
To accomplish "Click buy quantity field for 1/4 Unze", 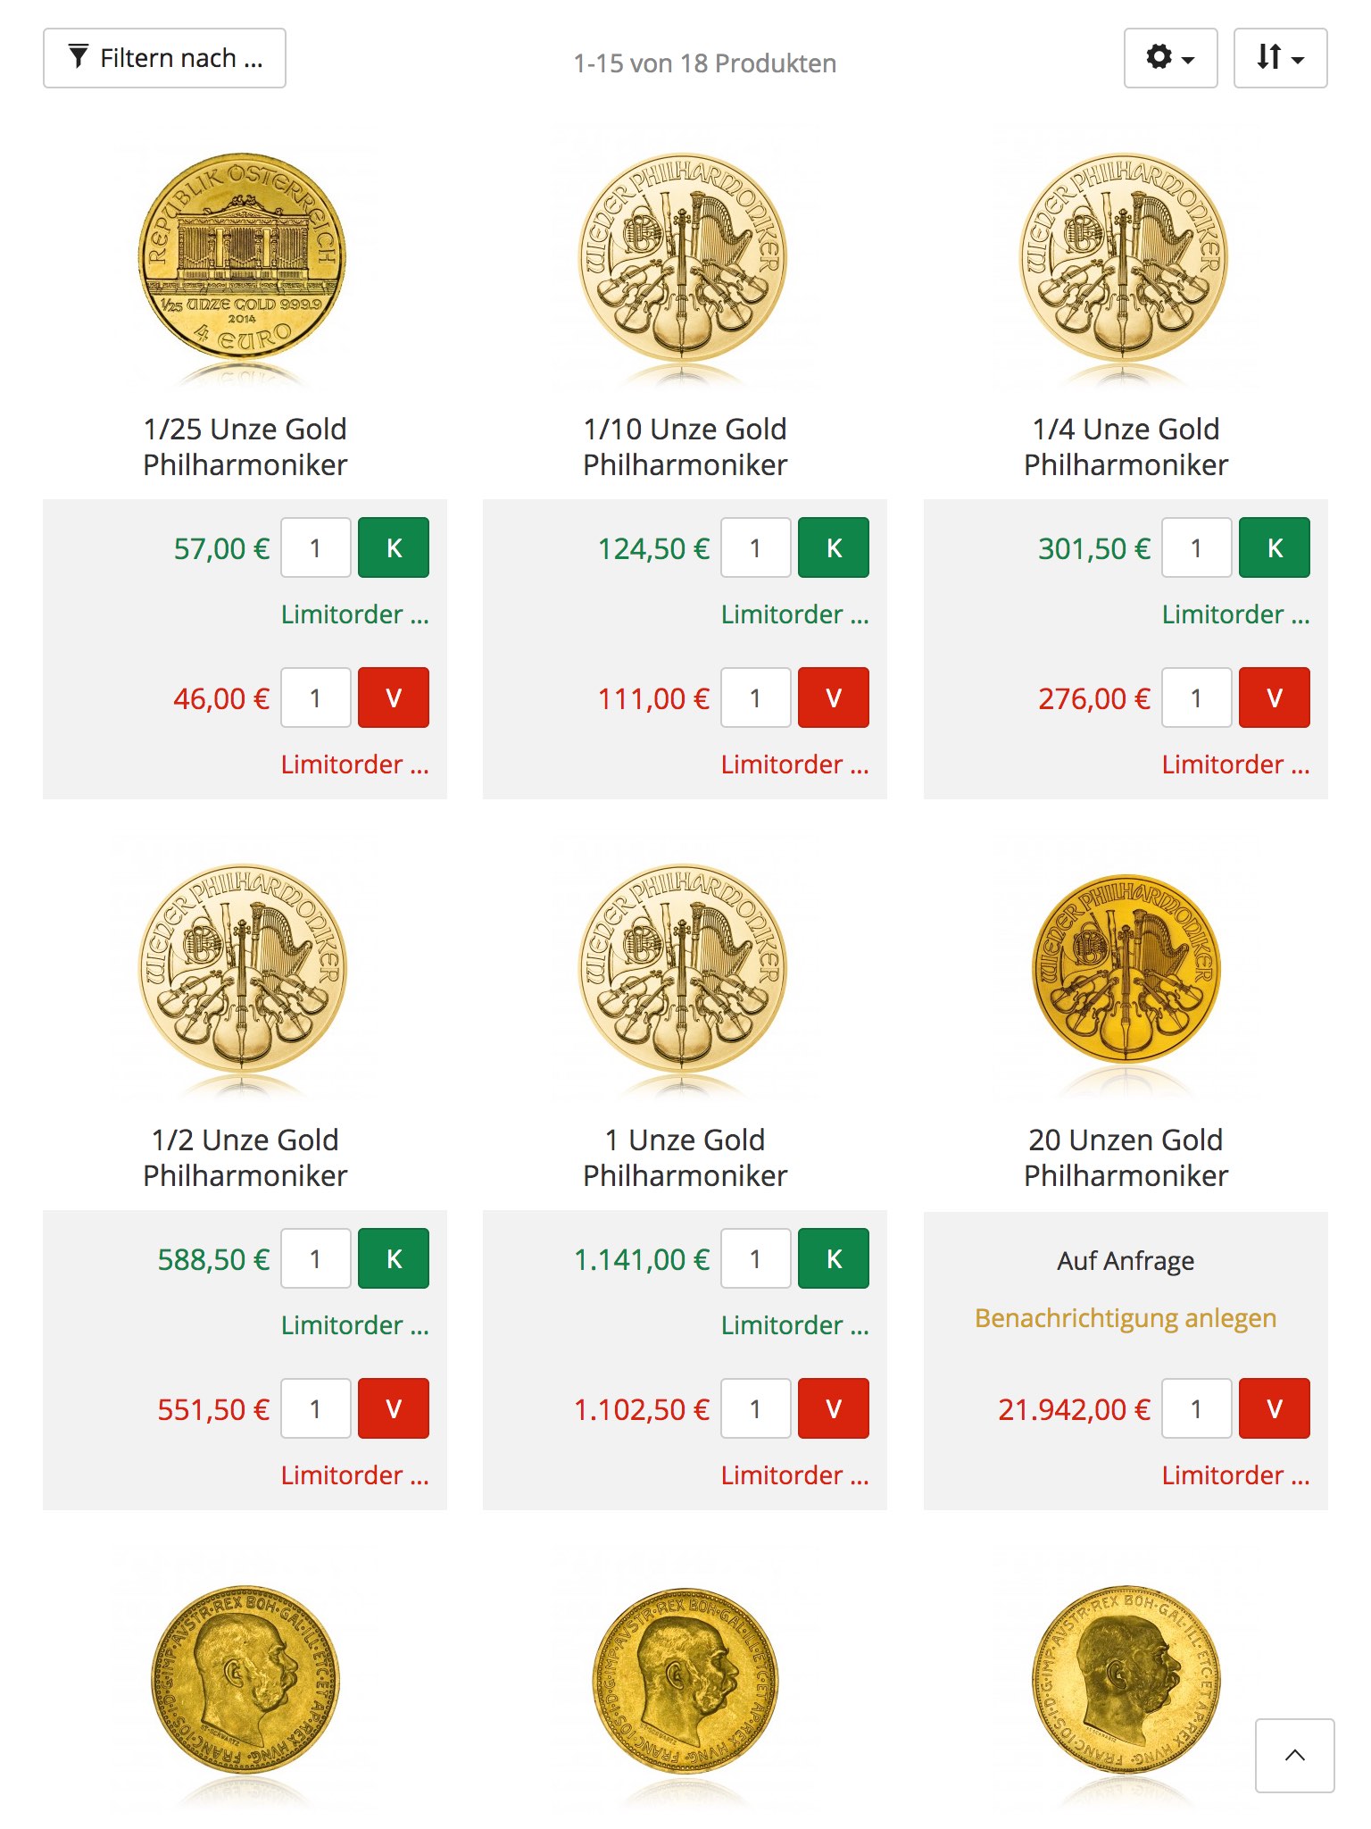I will tap(1197, 547).
